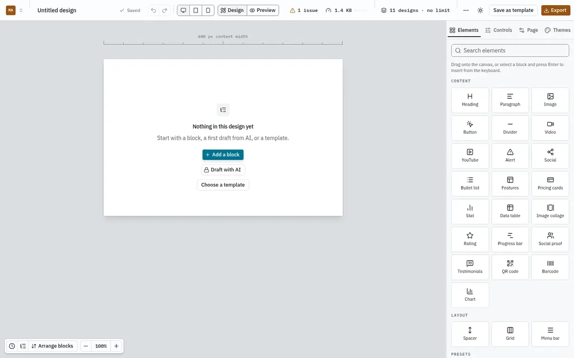Add a Social element
Viewport: 574px width, 358px height.
550,156
